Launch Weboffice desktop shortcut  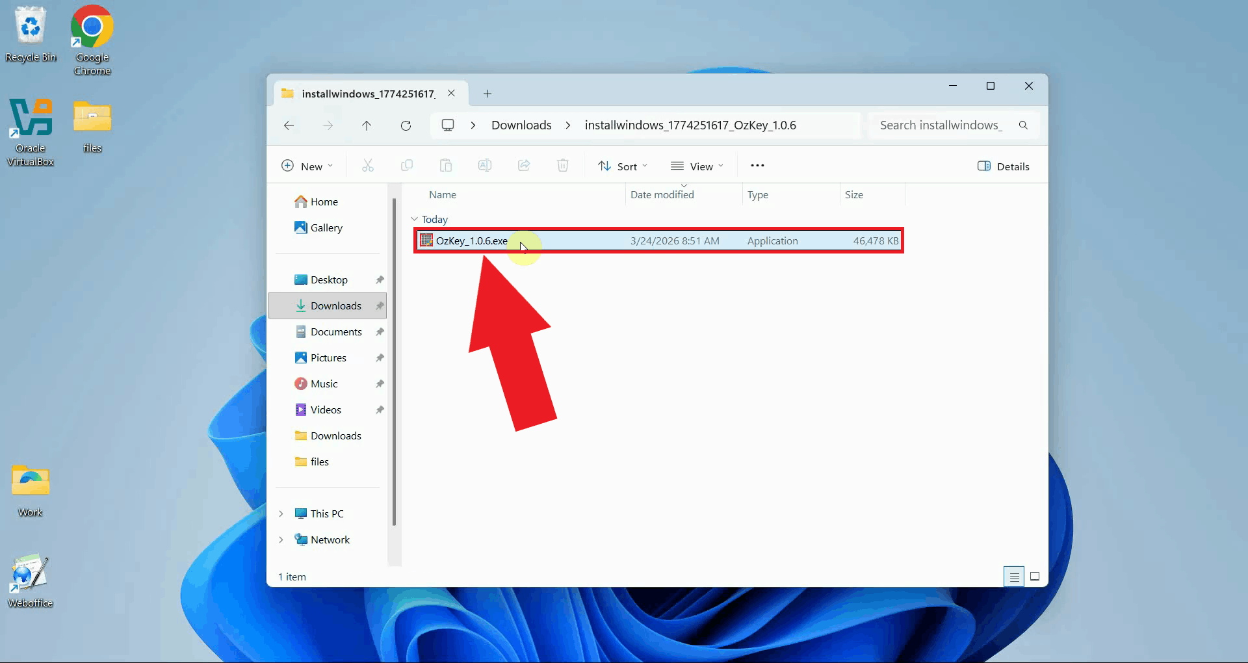point(30,581)
